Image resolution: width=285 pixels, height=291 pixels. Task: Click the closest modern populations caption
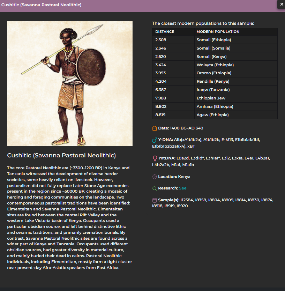[203, 23]
